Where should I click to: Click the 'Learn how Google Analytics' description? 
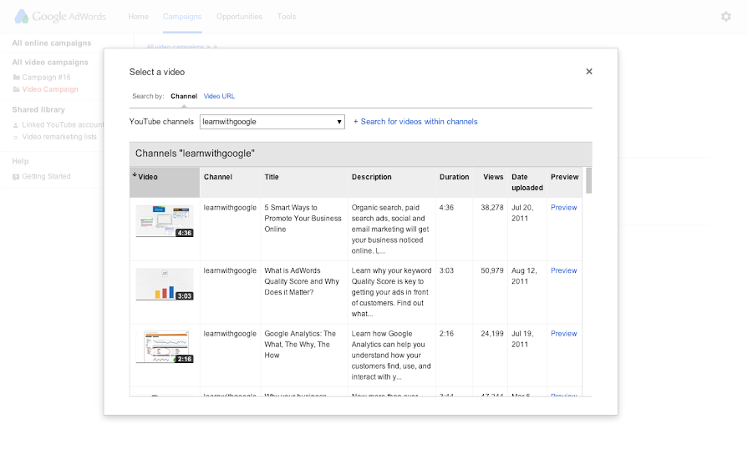click(391, 355)
